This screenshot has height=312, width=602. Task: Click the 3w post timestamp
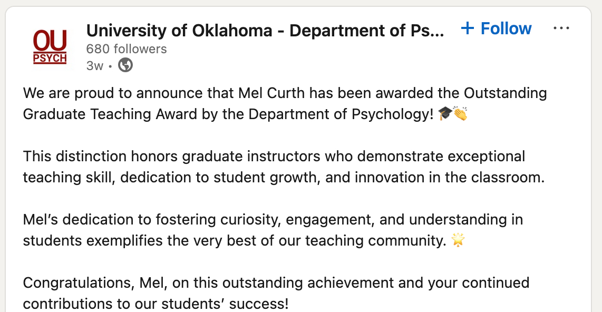click(x=95, y=65)
